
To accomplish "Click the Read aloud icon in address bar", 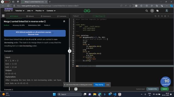I will click(126, 6).
